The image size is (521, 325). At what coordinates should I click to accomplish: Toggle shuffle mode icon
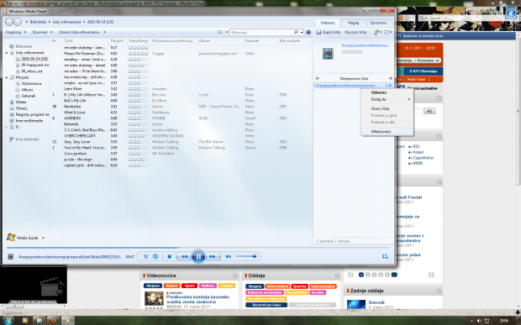point(145,257)
